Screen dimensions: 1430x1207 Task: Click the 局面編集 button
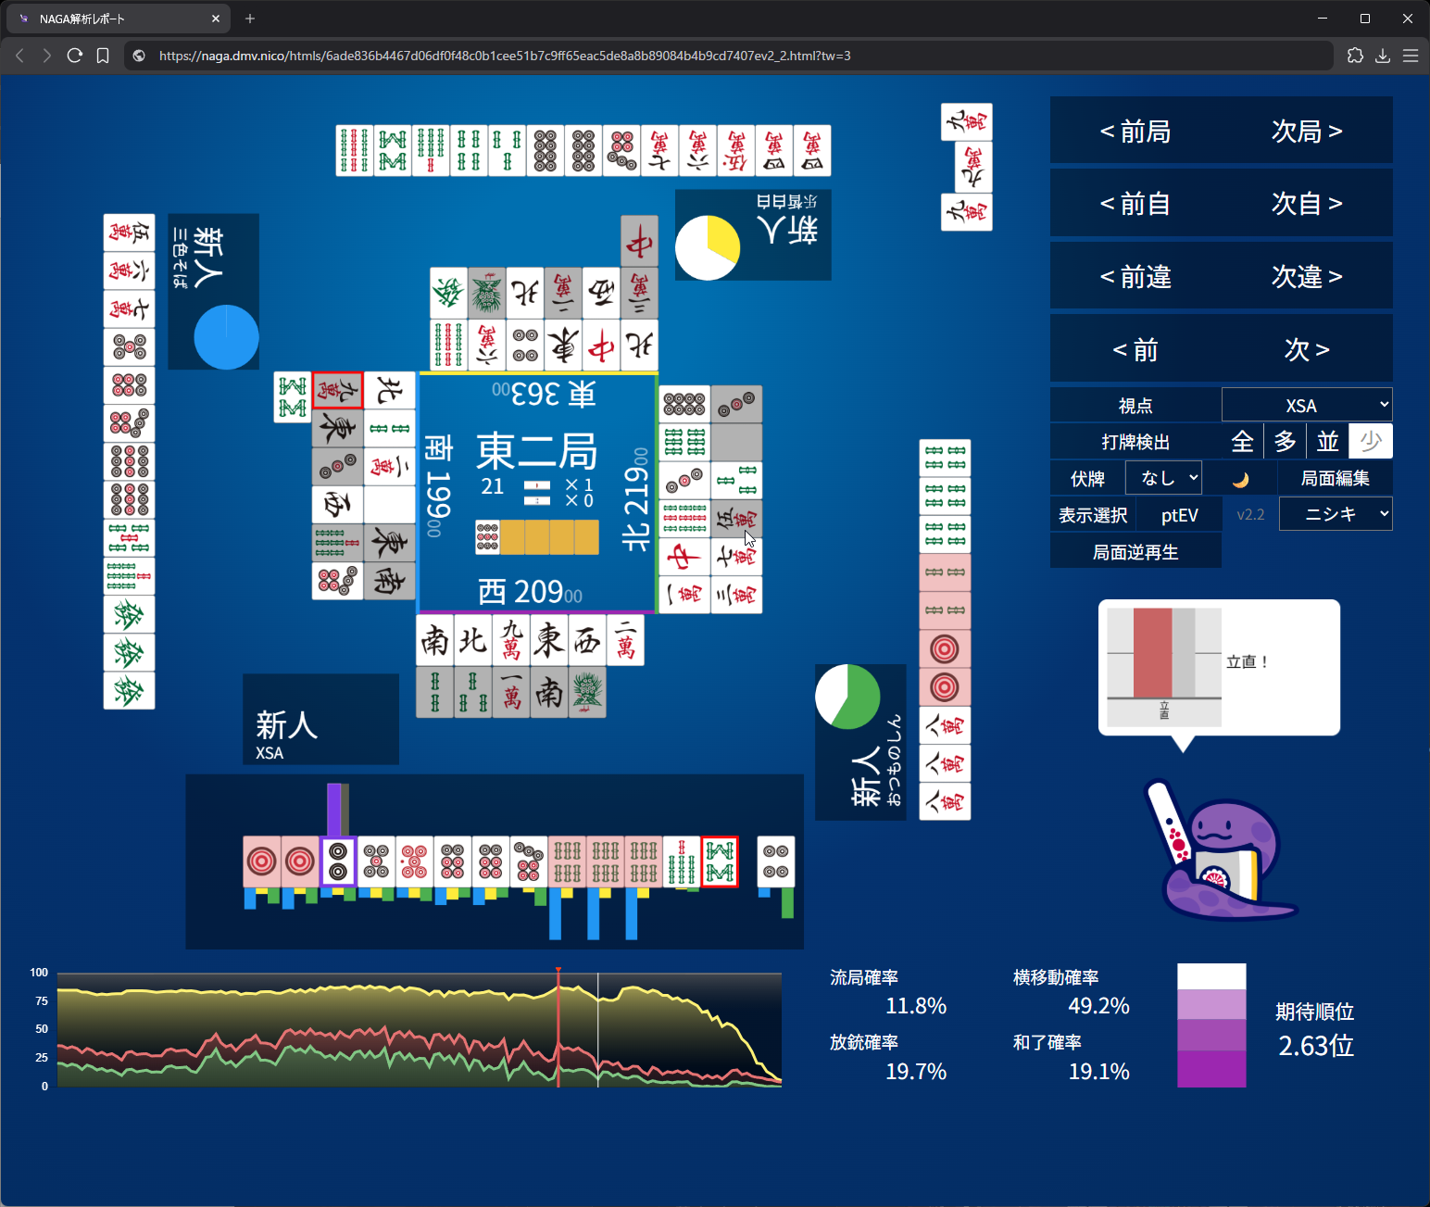1335,479
